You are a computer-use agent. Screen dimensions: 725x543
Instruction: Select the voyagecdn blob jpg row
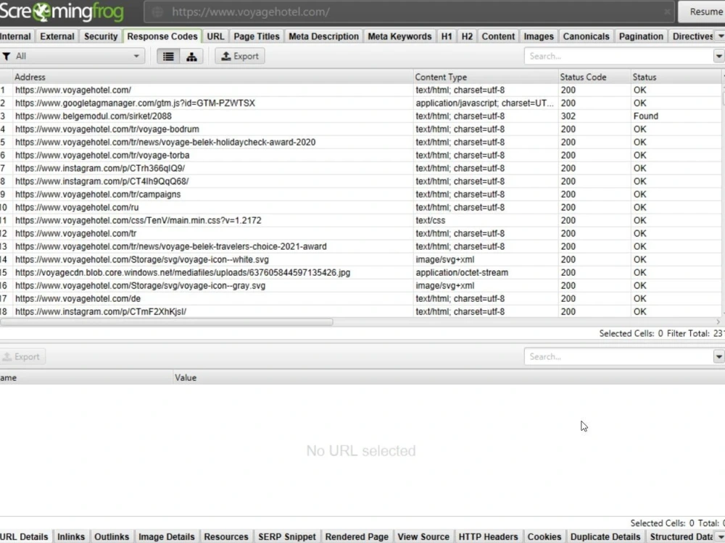360,272
